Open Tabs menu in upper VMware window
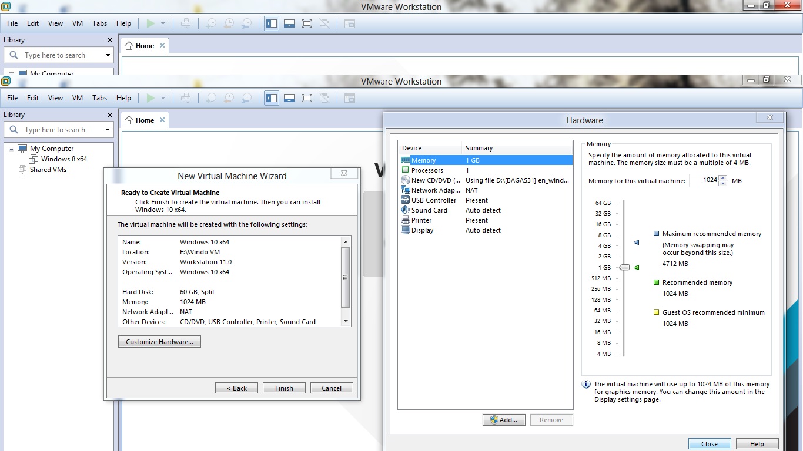Image resolution: width=803 pixels, height=451 pixels. (x=100, y=23)
